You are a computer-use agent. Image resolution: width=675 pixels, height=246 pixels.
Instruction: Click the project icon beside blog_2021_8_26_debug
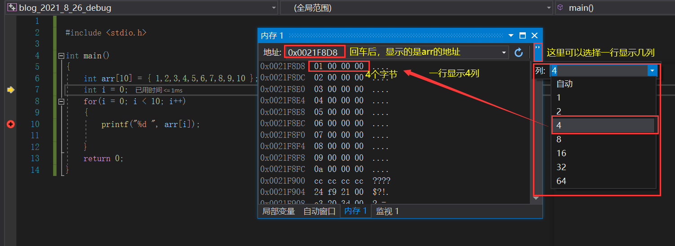point(12,8)
